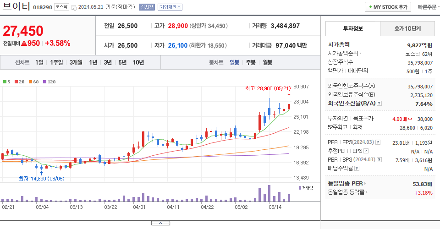Switch to the 호가10단계 tab
440x229 pixels.
407,28
